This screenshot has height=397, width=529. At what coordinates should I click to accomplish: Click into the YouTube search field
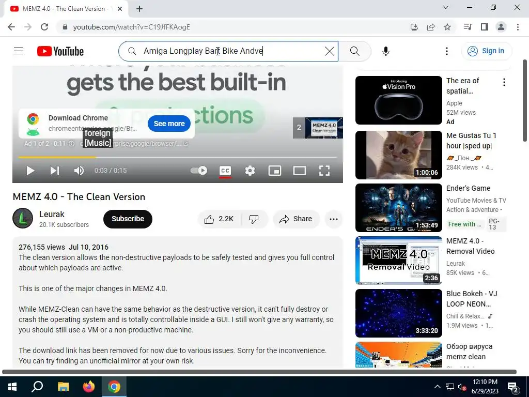pyautogui.click(x=228, y=51)
